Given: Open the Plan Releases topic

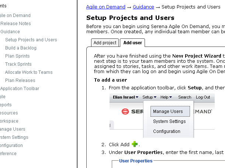Looking at the screenshot, I should (x=20, y=80).
